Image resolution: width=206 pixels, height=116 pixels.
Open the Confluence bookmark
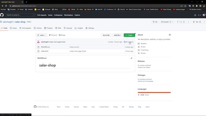click(110, 9)
